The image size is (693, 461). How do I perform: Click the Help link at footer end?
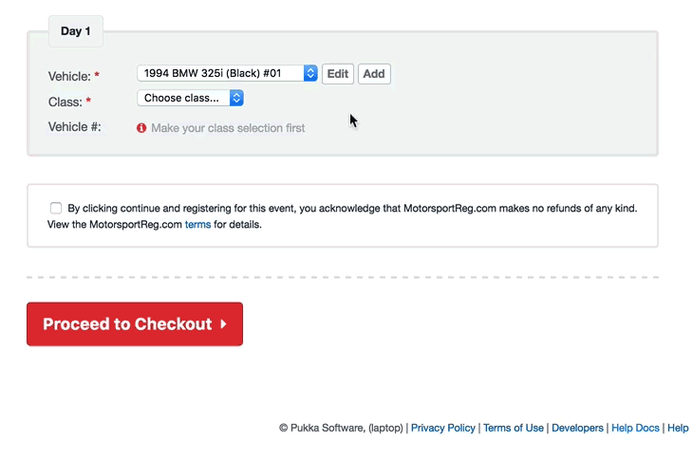pos(678,428)
